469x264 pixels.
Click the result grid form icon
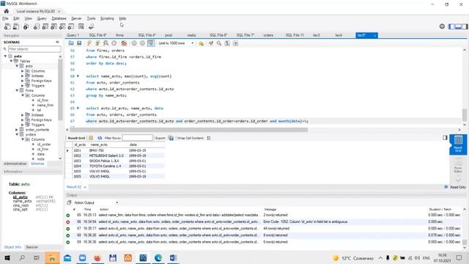(x=91, y=138)
